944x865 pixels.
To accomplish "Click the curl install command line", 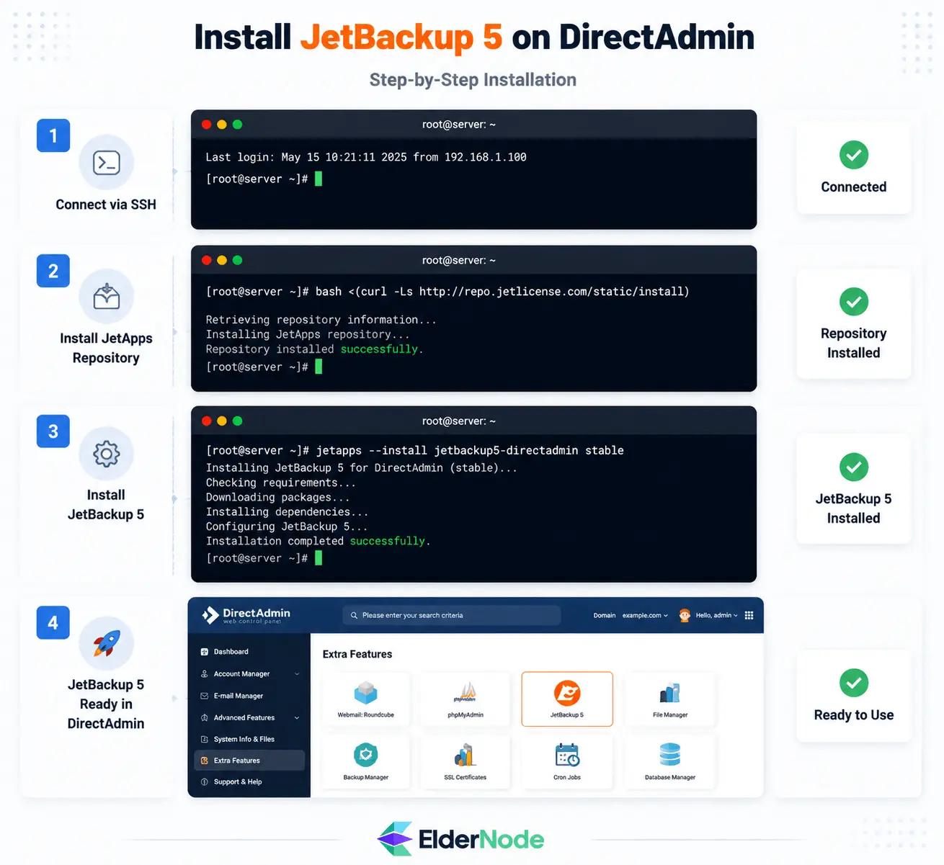I will pyautogui.click(x=447, y=292).
